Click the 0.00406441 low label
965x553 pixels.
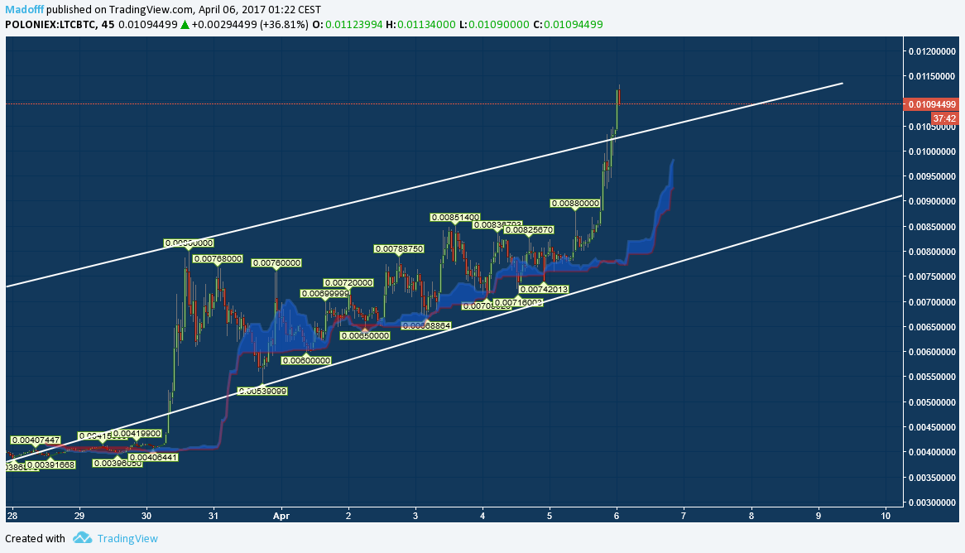pos(153,458)
